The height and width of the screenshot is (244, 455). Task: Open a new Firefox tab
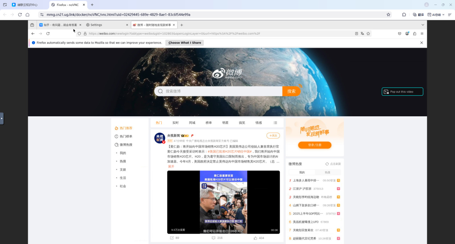click(182, 25)
